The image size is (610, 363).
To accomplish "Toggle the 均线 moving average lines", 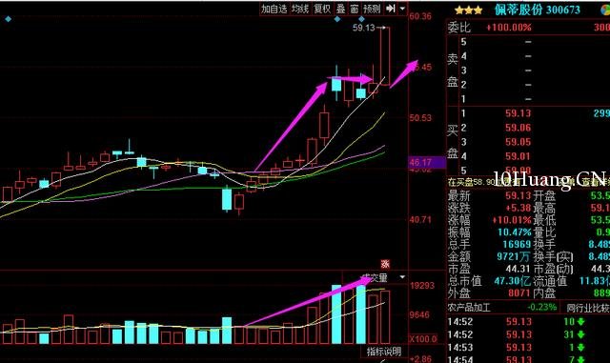I will 300,9.
